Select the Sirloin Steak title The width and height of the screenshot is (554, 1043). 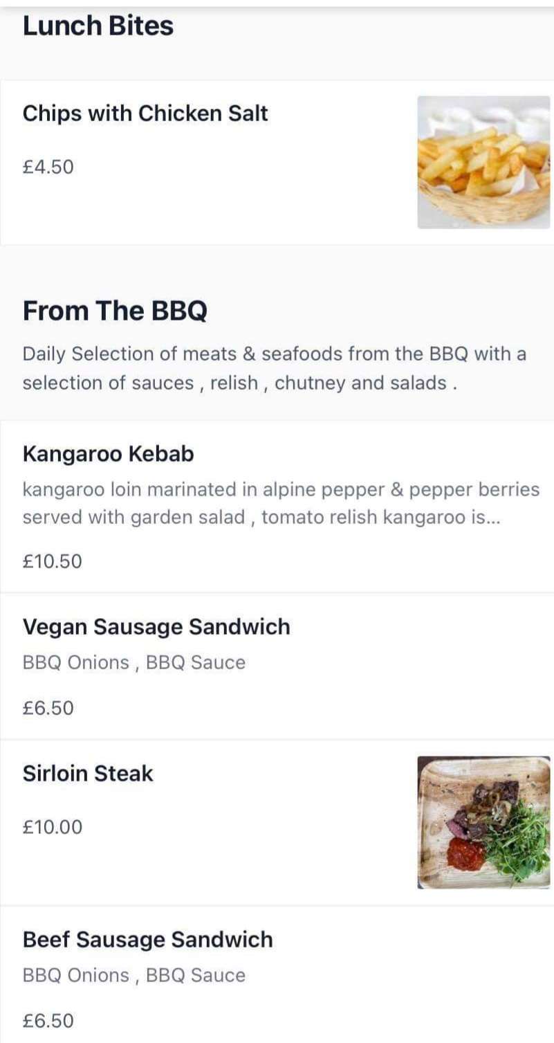click(88, 773)
